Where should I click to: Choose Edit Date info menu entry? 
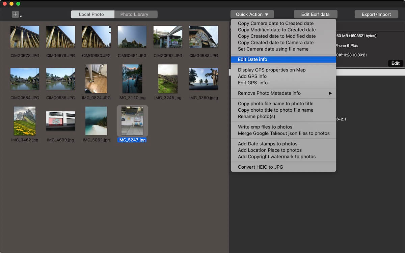[252, 59]
